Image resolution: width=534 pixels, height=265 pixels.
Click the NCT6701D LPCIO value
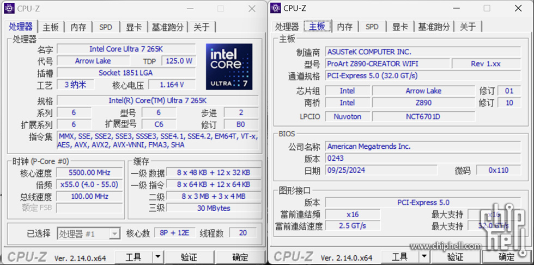(423, 117)
